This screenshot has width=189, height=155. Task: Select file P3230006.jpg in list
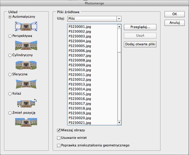pyautogui.click(x=92, y=51)
